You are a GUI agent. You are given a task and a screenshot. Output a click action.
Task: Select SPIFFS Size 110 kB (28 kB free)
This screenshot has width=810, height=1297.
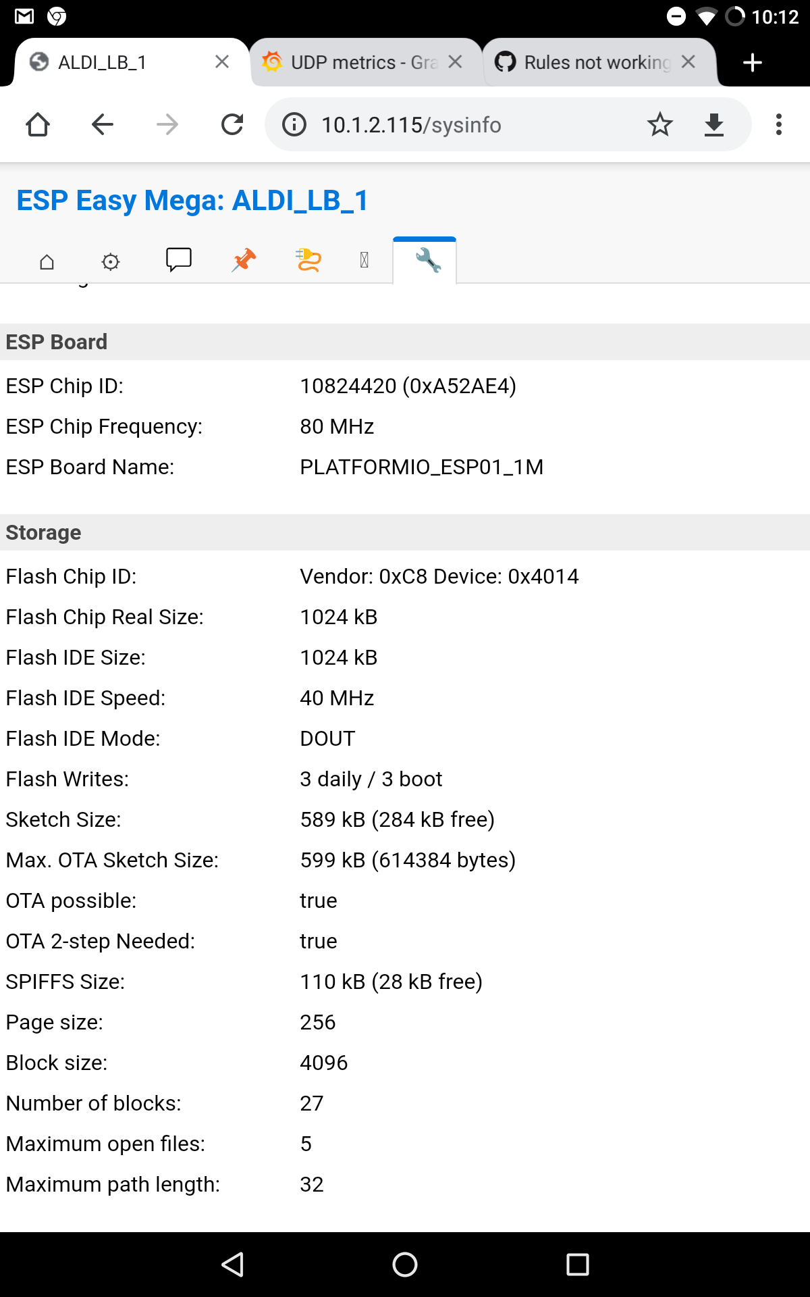pos(391,982)
